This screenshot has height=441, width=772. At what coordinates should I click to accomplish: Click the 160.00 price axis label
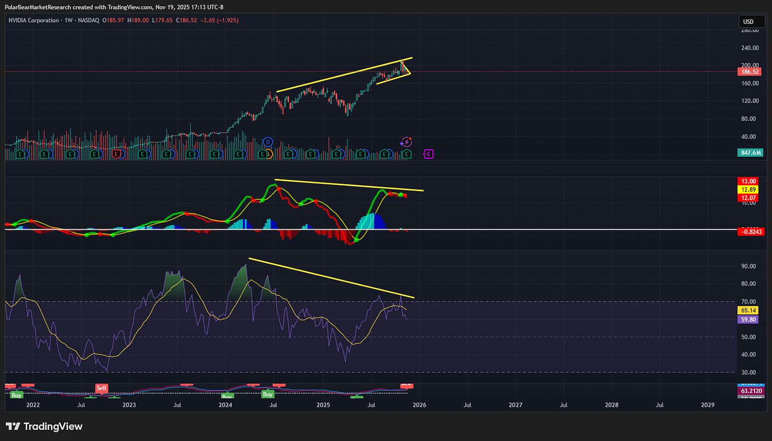[749, 83]
